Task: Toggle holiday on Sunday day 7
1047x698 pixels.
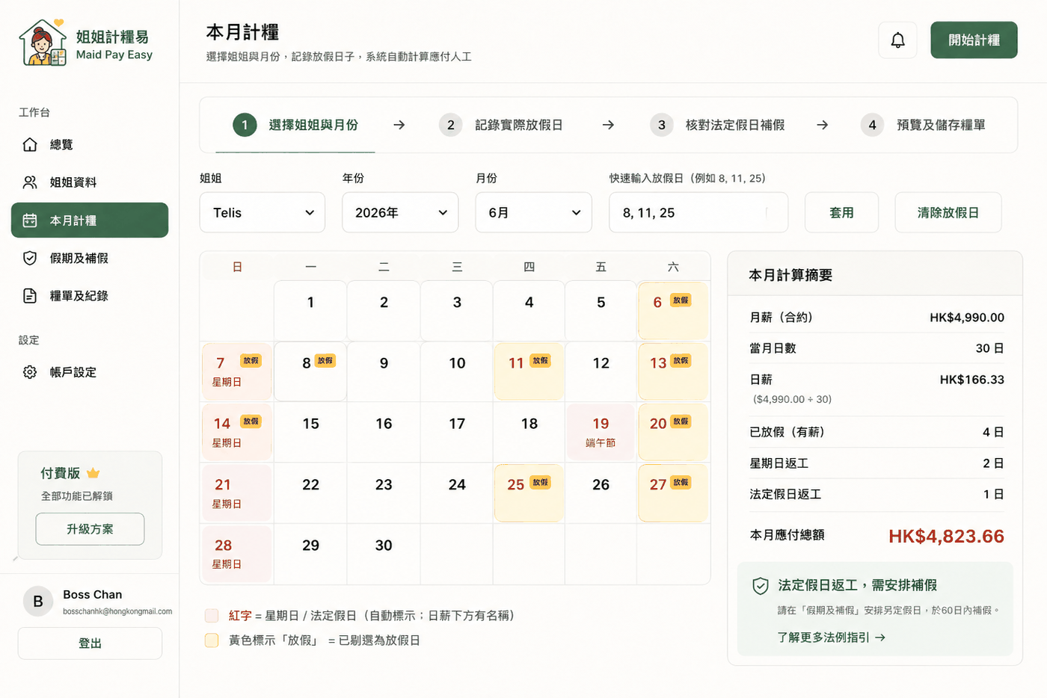Action: click(x=236, y=371)
